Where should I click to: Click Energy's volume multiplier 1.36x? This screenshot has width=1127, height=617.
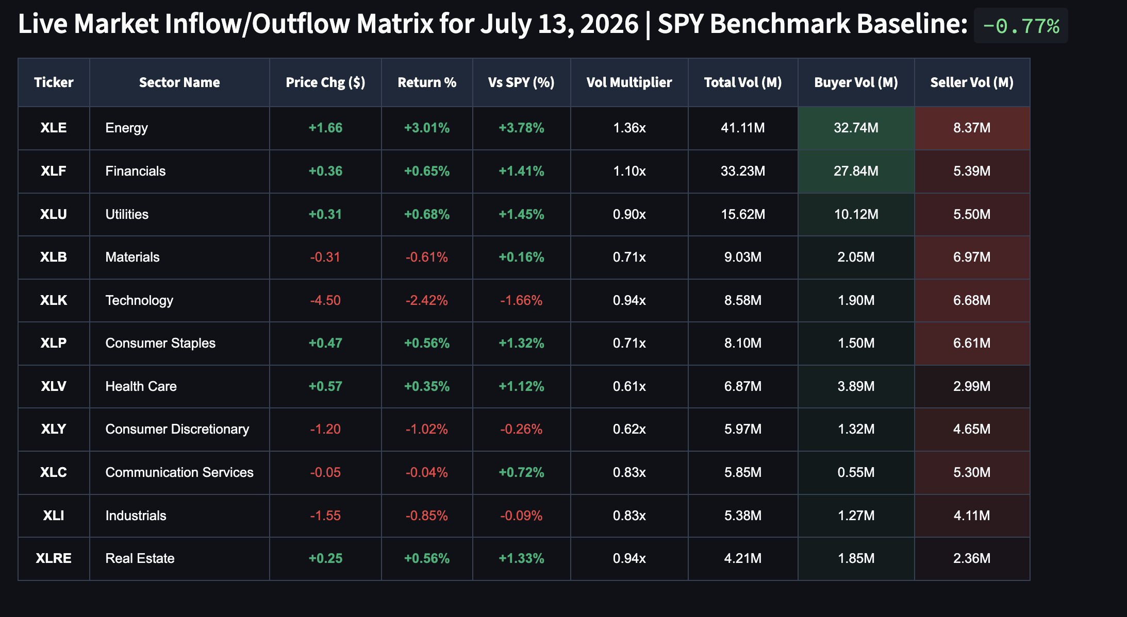[x=629, y=128]
